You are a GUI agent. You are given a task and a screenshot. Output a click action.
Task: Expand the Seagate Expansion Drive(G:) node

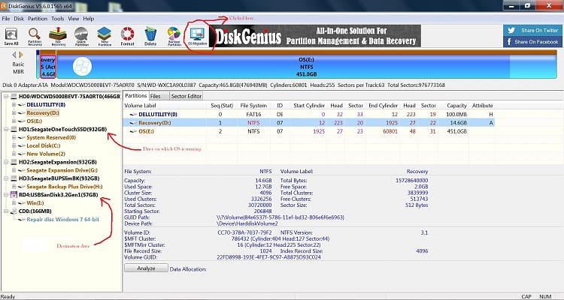tap(14, 170)
